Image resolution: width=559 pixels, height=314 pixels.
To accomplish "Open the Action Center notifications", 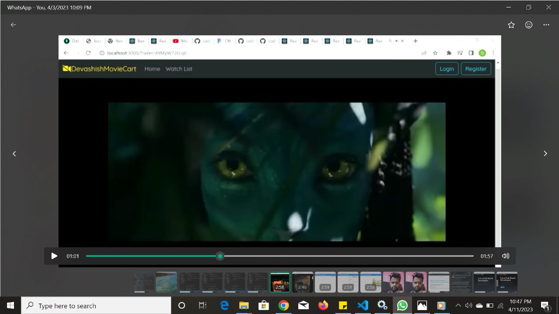I will point(545,306).
